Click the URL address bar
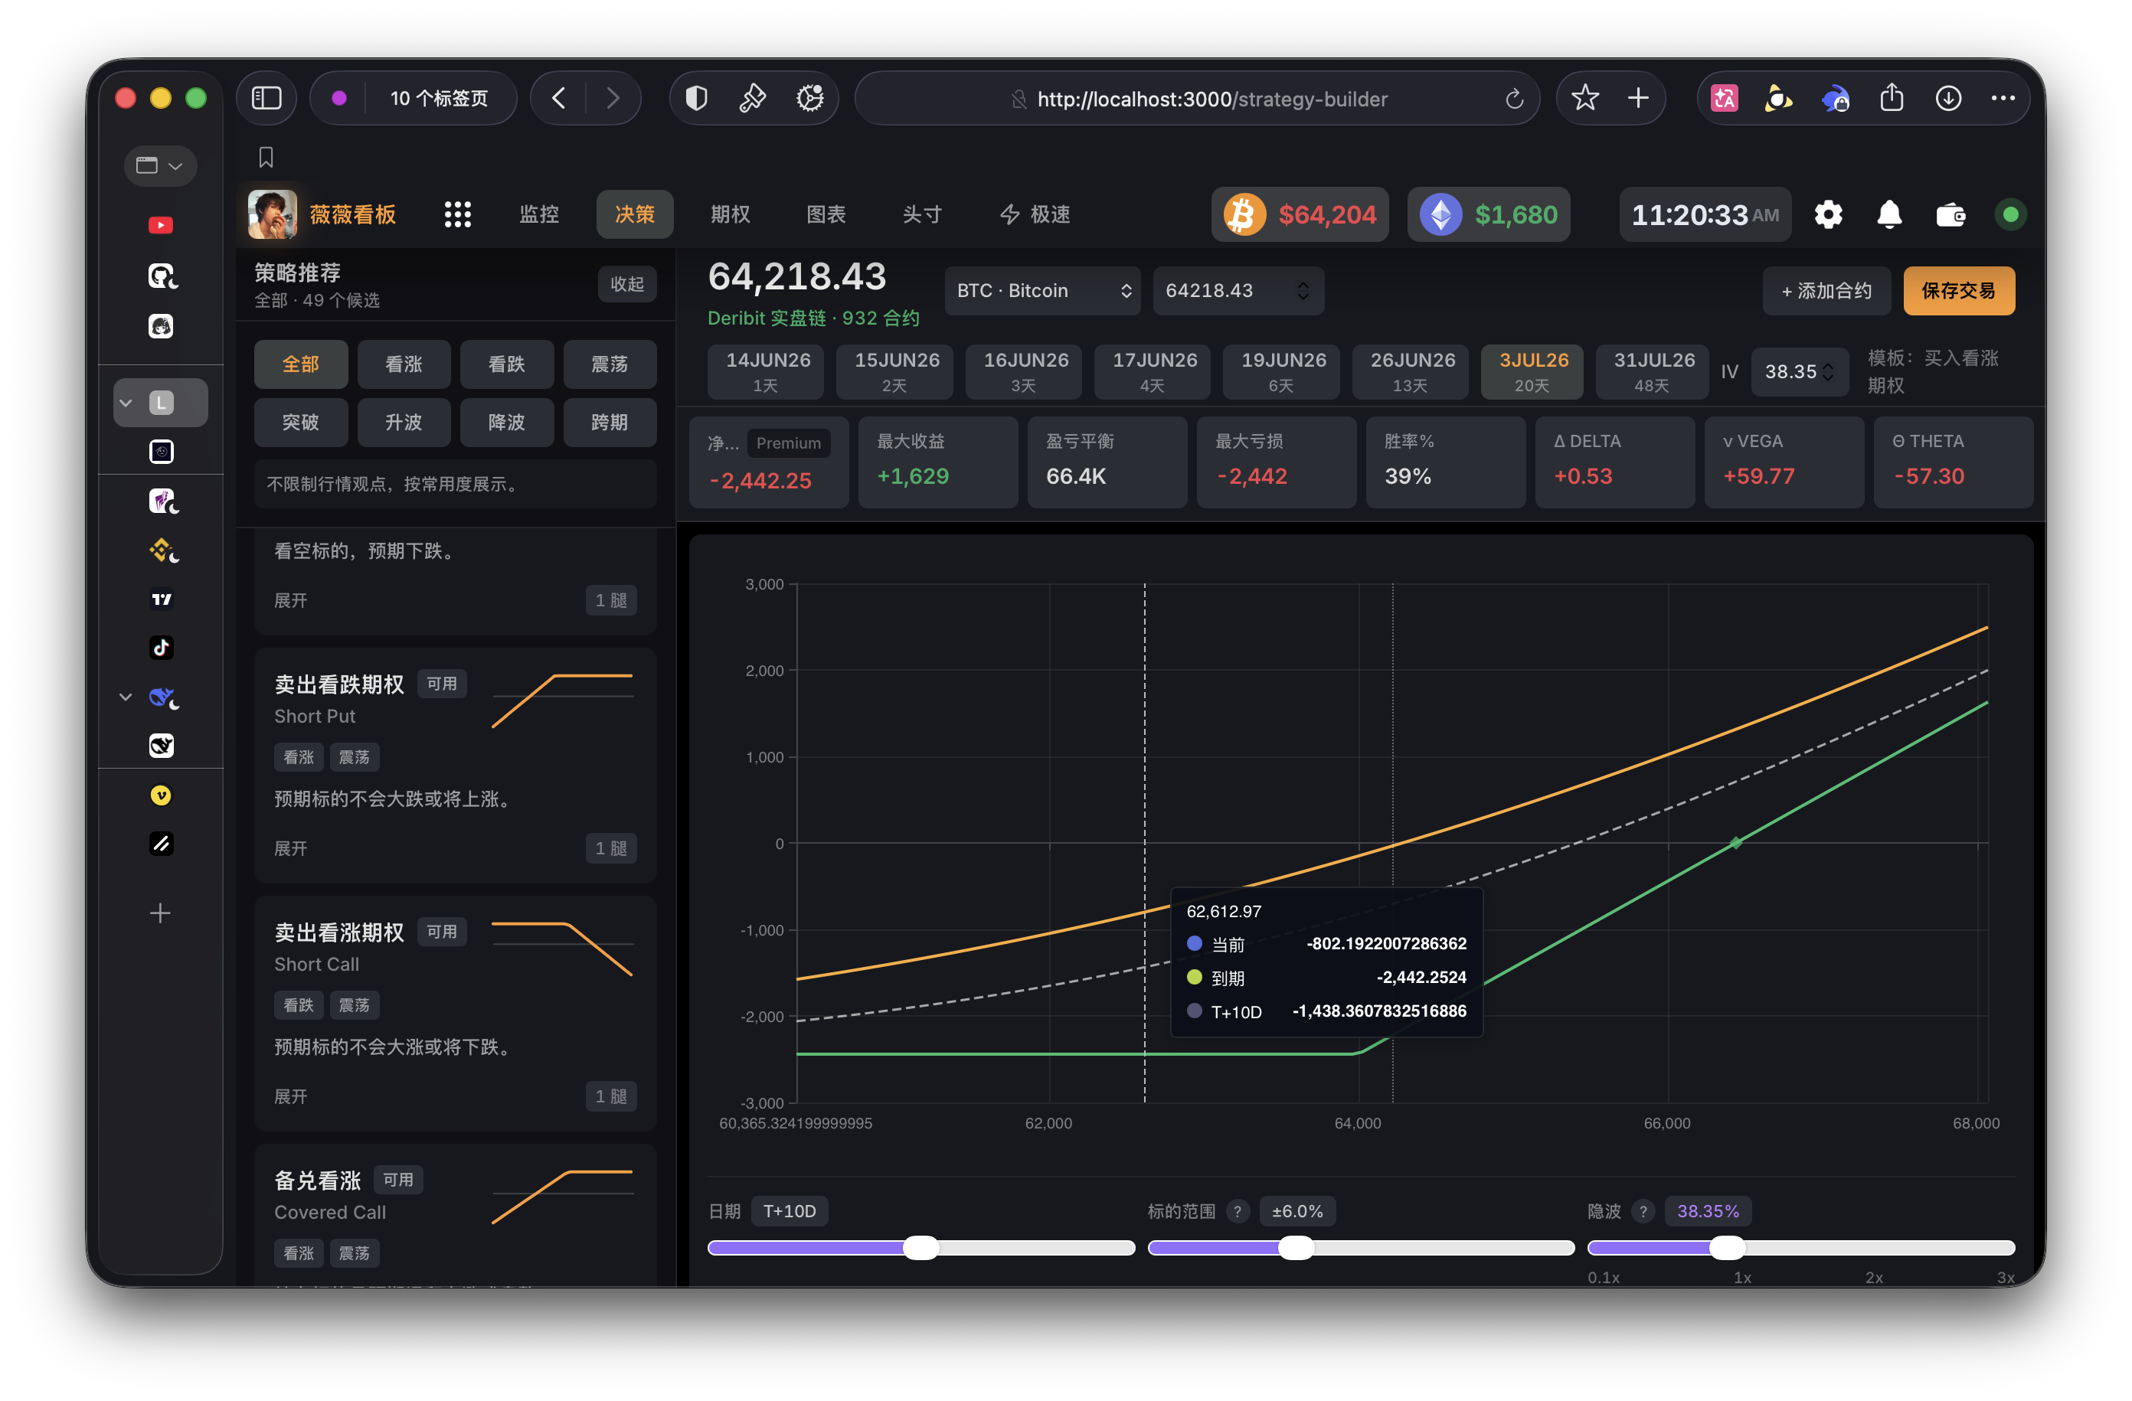This screenshot has width=2132, height=1401. point(1198,99)
